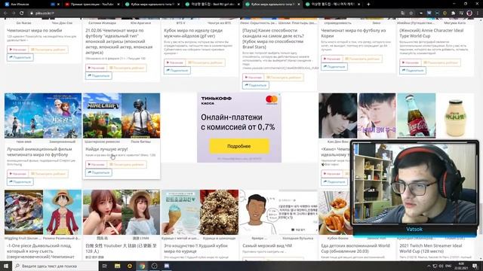Viewport: 483px width, 271px height.
Task: Go back using the browser back arrow
Action: [5, 13]
